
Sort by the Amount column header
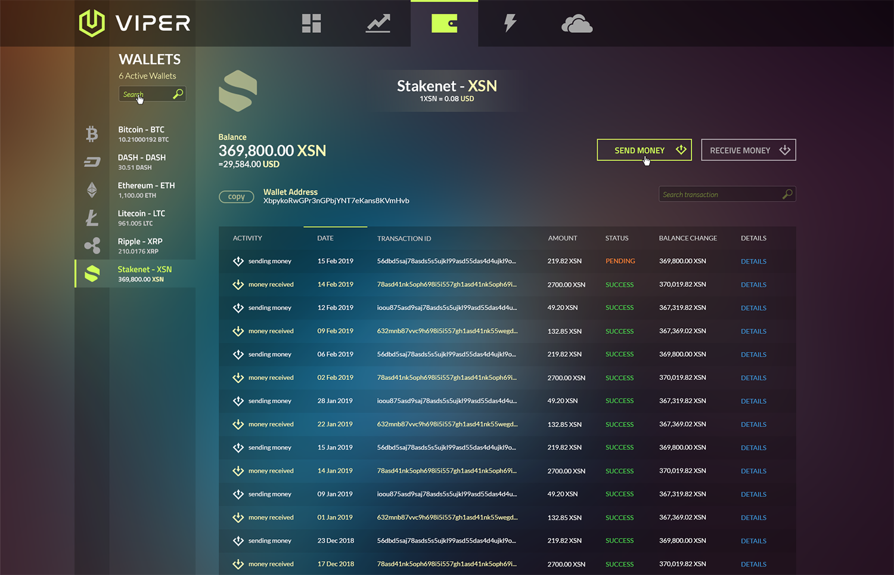click(563, 238)
